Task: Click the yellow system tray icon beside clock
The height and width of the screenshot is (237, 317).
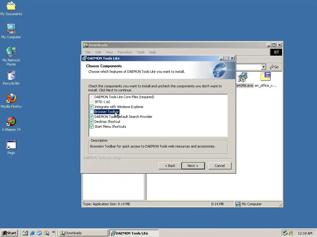Action: 291,233
